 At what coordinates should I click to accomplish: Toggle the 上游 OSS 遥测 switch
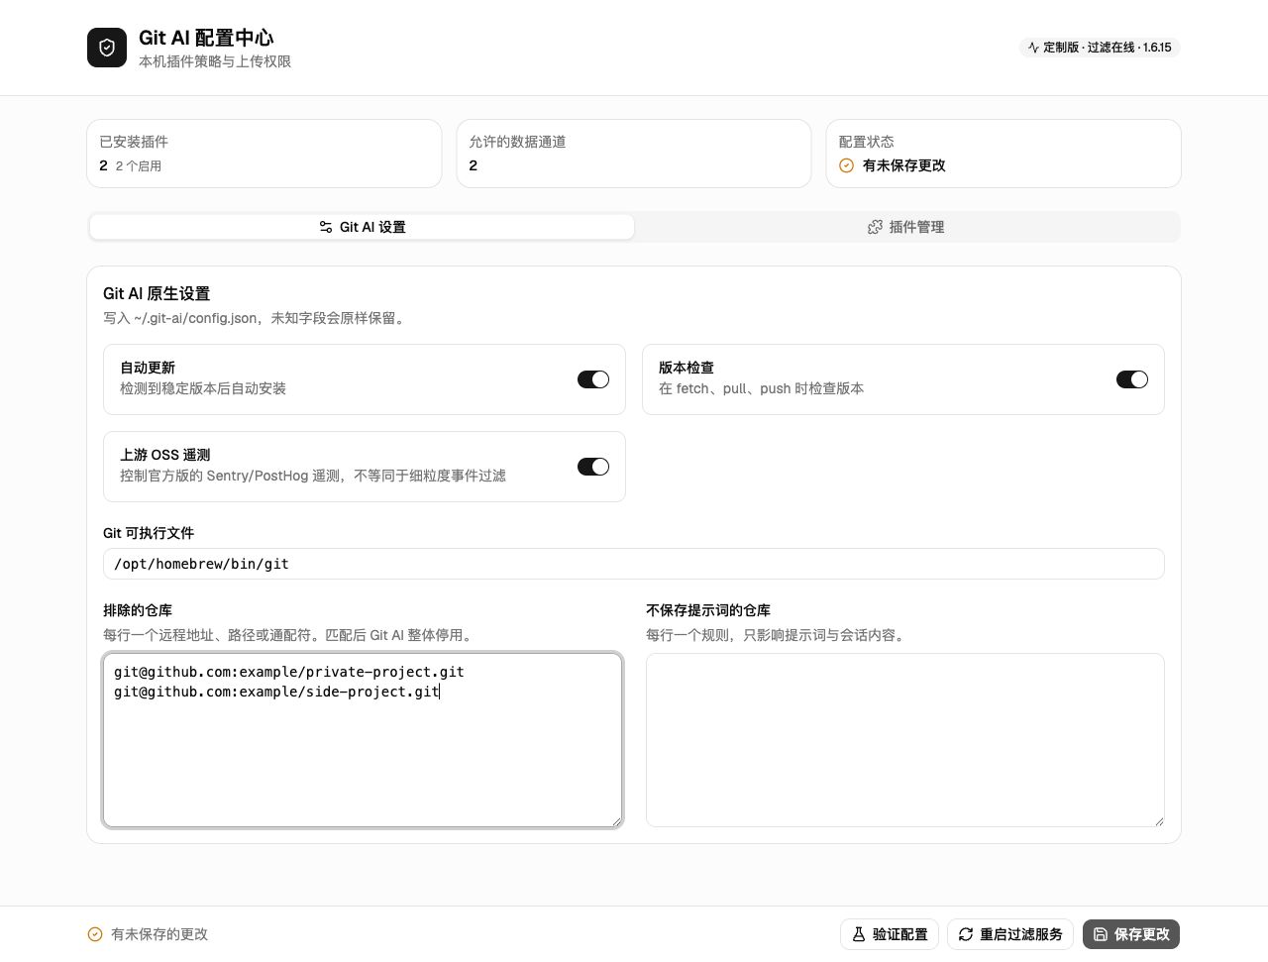(593, 467)
